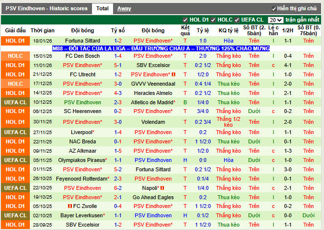Click Dưới under Số BT (0.75bàn) in Leverkusen row
This screenshot has width=324, height=230.
click(x=308, y=215)
